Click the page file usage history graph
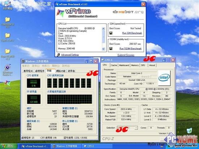 click(69, 99)
